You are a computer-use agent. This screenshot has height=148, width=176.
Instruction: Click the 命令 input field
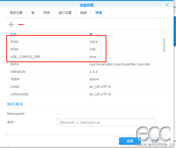click(x=106, y=122)
